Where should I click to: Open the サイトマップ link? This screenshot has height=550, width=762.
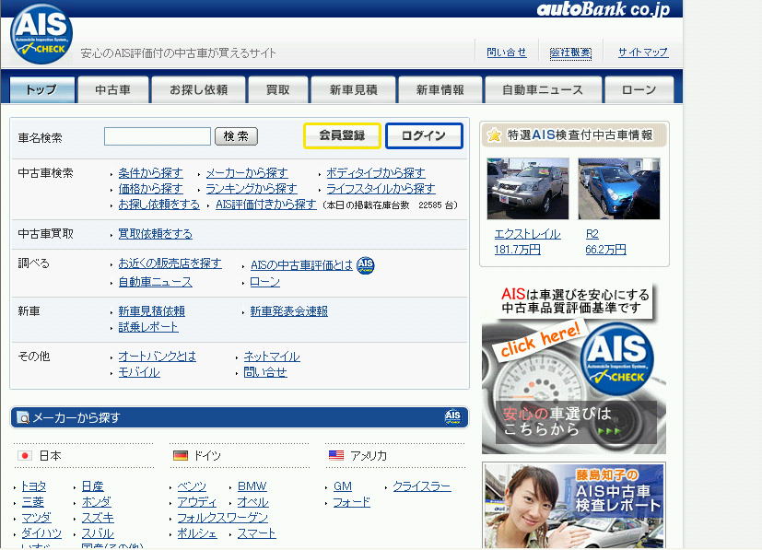click(x=643, y=52)
